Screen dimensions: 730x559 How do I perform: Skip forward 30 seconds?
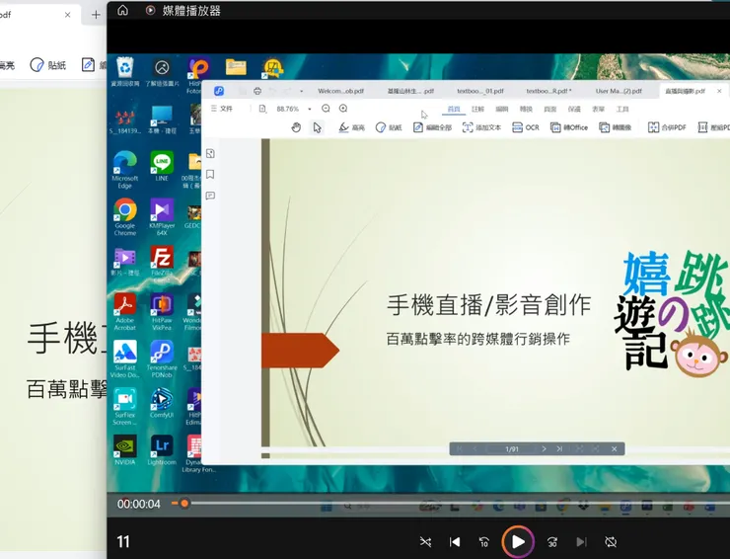pyautogui.click(x=552, y=542)
